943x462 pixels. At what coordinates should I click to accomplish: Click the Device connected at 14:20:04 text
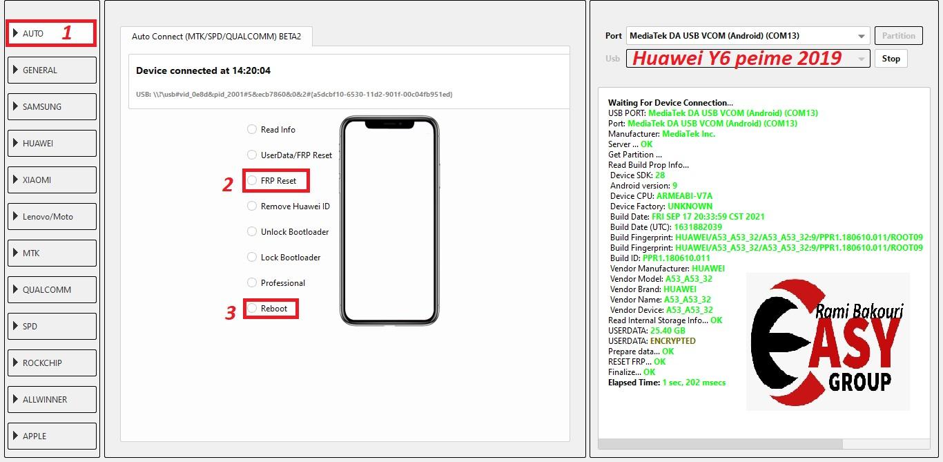pyautogui.click(x=203, y=70)
